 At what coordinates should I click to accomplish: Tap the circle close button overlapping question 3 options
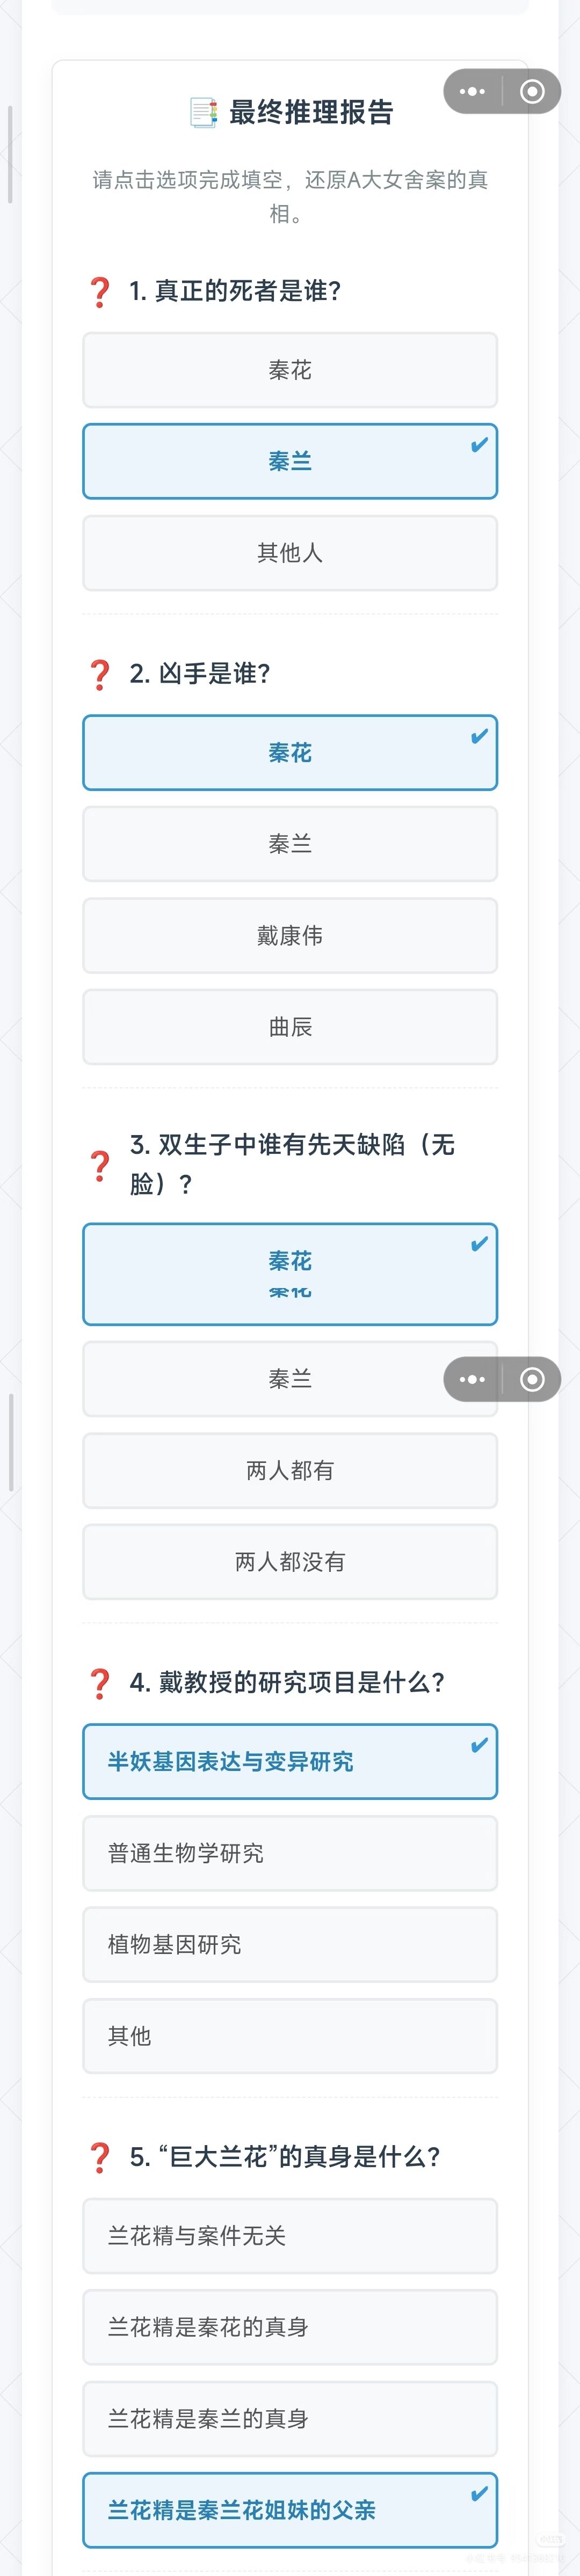pos(532,1379)
